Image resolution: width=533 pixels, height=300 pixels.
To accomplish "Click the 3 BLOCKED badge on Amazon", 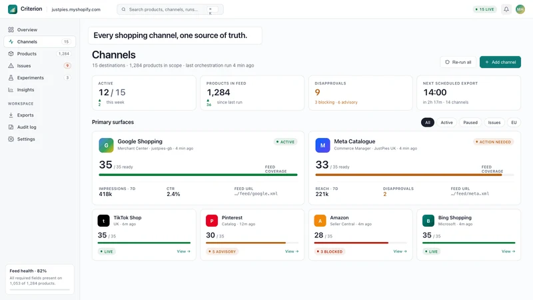I will [330, 252].
